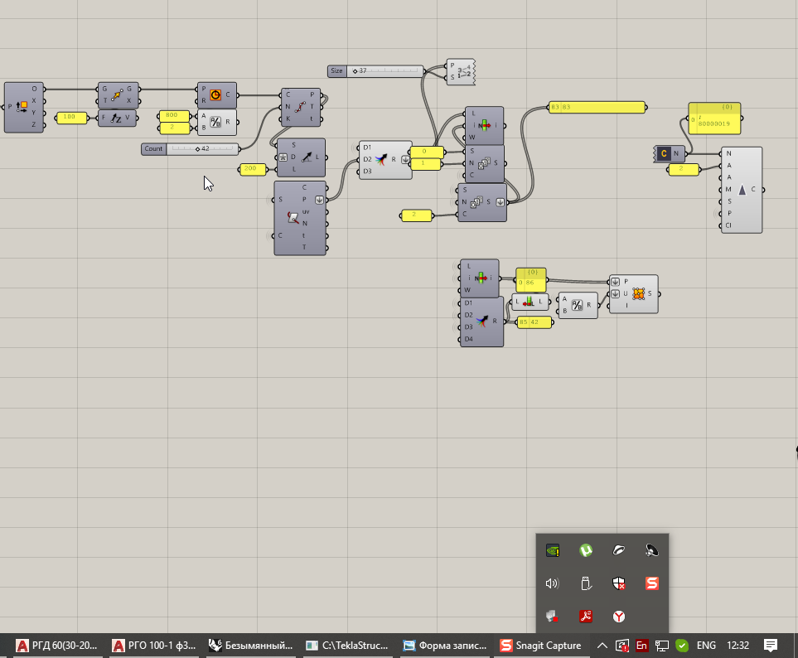Switch to AutoCAD РГД 60 taskbar window
798x658 pixels.
pyautogui.click(x=56, y=646)
